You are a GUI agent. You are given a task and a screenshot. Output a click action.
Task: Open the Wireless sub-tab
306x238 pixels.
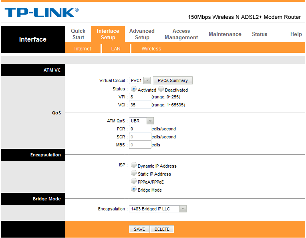point(151,48)
